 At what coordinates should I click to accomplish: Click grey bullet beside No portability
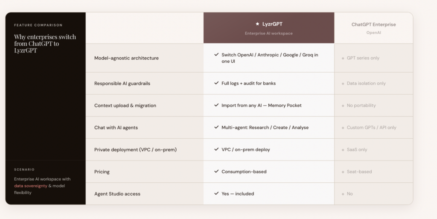pos(343,106)
